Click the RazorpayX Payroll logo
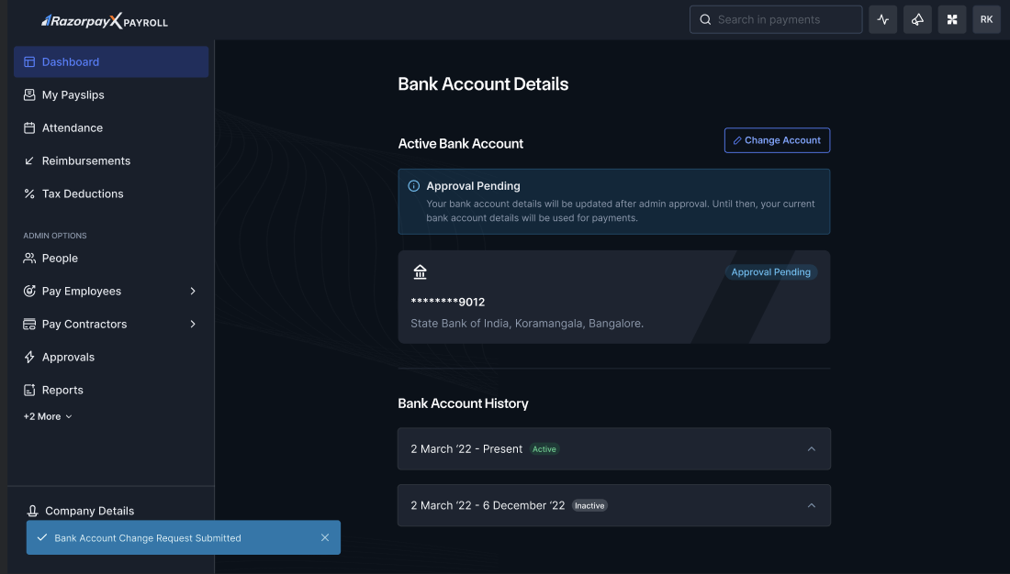This screenshot has height=574, width=1010. (x=105, y=21)
